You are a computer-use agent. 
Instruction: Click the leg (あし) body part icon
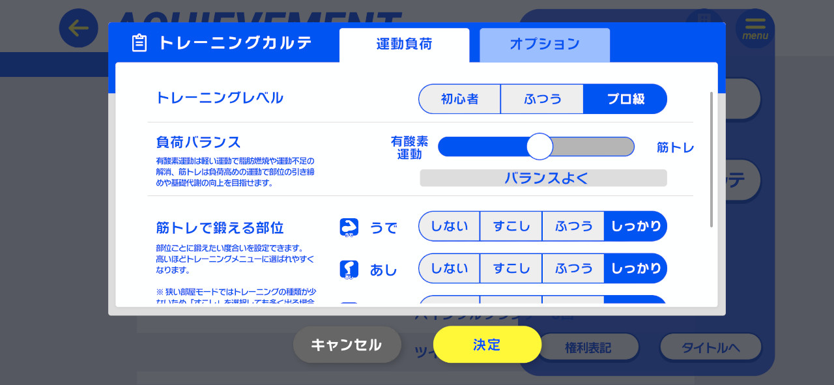[x=349, y=269]
